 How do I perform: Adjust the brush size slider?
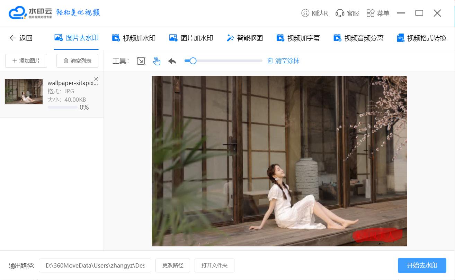click(x=193, y=60)
